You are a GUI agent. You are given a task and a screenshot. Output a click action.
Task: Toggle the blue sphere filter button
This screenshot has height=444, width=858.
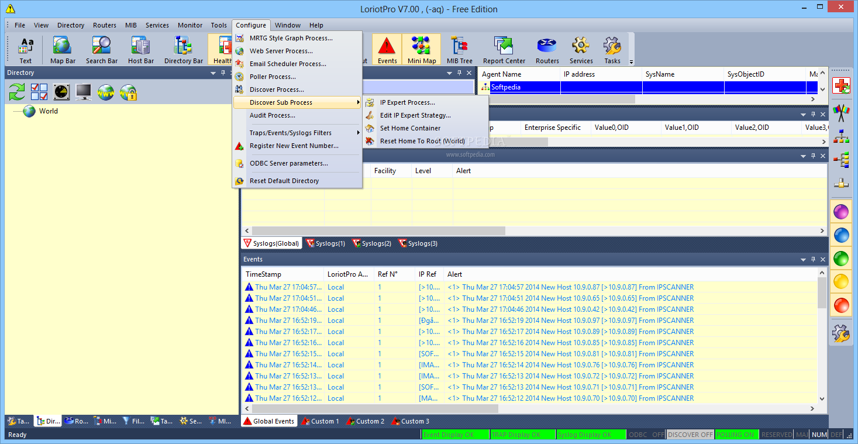[x=842, y=235]
